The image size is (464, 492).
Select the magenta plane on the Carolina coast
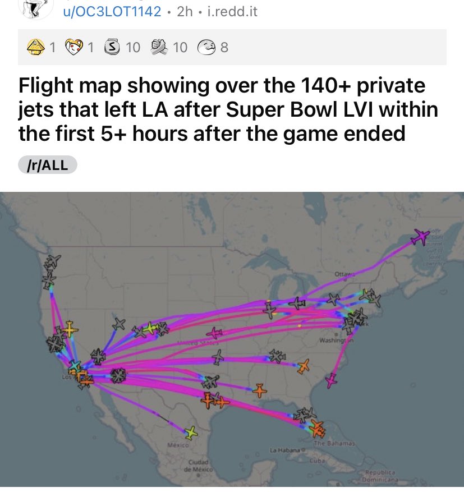332,380
